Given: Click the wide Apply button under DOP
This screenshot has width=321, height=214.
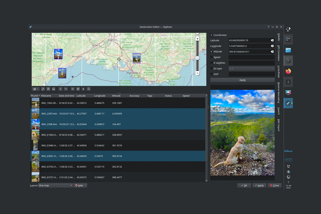Looking at the screenshot, I should click(242, 80).
